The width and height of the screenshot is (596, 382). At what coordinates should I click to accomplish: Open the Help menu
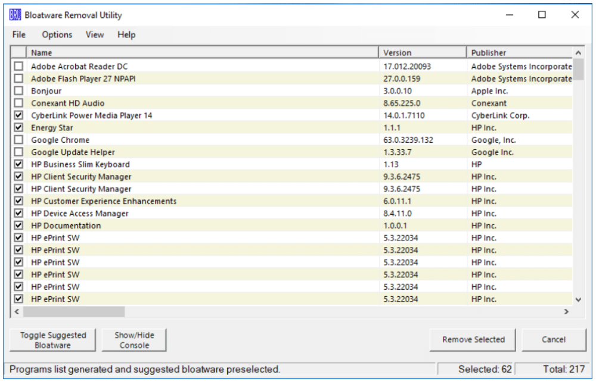[x=126, y=35]
